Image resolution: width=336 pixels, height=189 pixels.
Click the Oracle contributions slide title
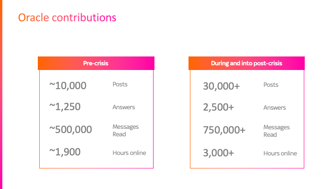(67, 17)
